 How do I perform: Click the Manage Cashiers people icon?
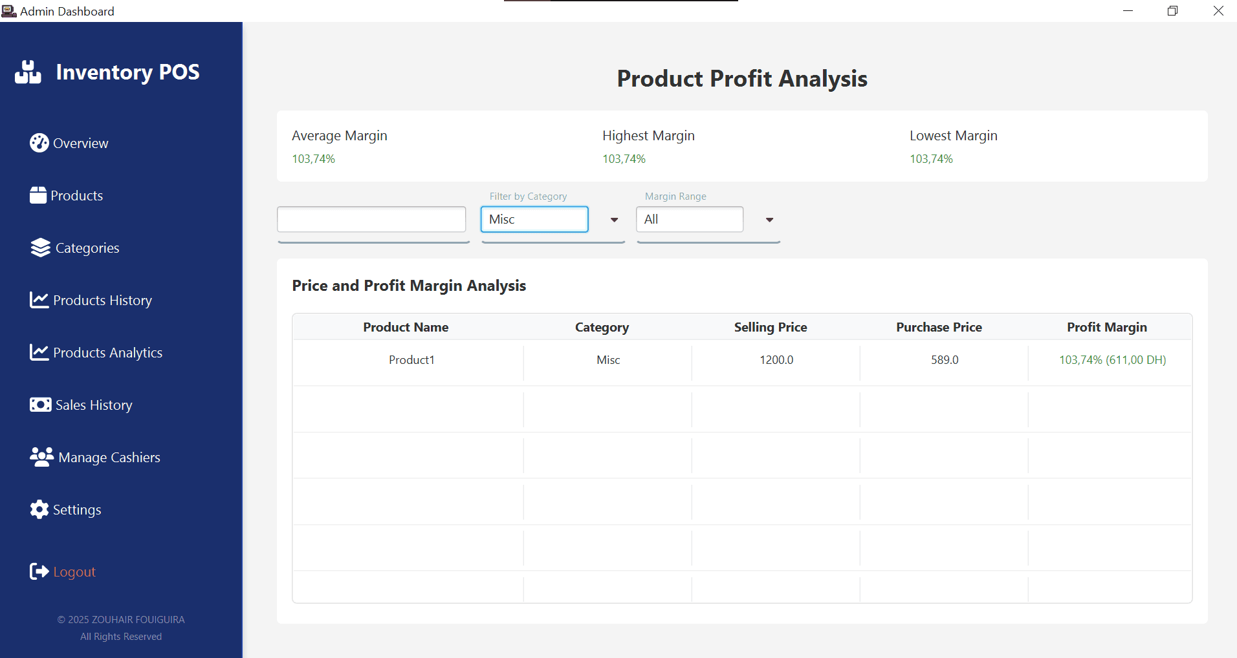pos(41,457)
